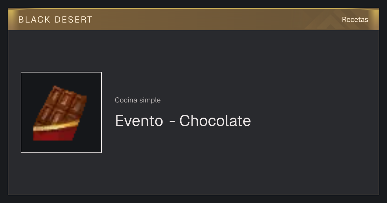Viewport: 387px width, 203px height.
Task: Click the word simple in category label
Action: (x=150, y=100)
